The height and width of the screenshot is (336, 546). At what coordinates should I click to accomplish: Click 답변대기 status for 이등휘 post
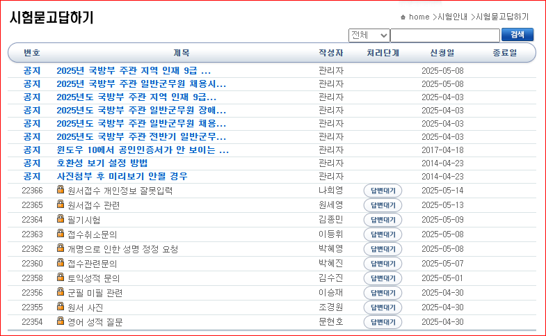click(383, 234)
